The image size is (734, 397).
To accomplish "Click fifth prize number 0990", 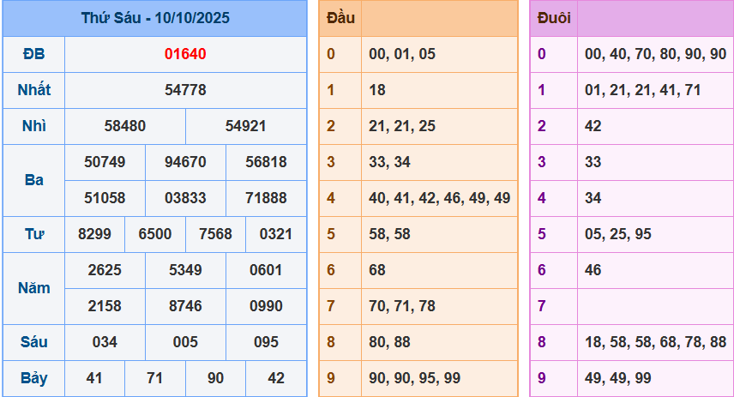I will pos(266,306).
